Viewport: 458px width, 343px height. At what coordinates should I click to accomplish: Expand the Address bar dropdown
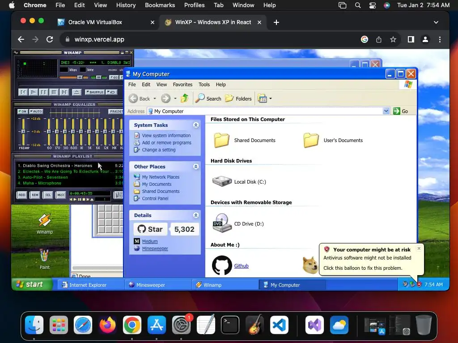(x=386, y=111)
